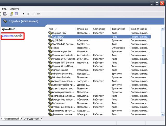The height and width of the screenshot is (126, 166).
Task: Click the Pause service toolbar icon
Action: [34, 14]
